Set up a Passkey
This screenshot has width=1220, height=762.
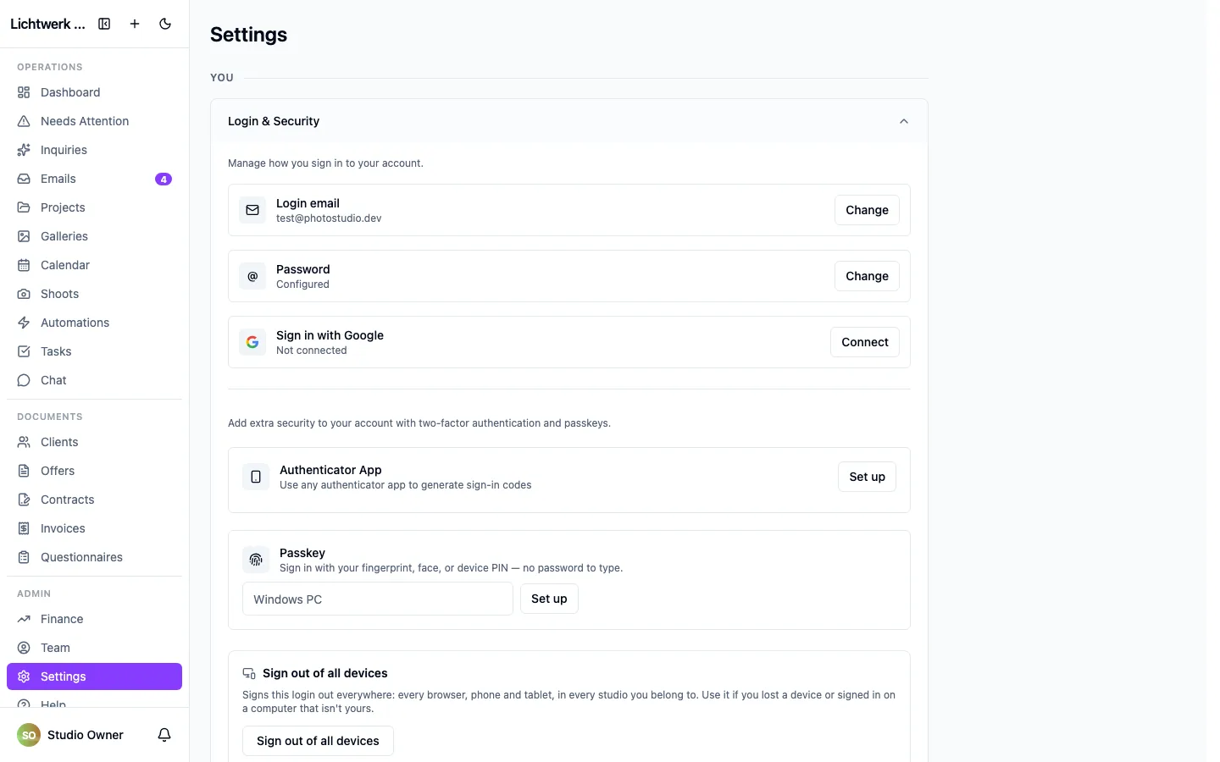549,599
